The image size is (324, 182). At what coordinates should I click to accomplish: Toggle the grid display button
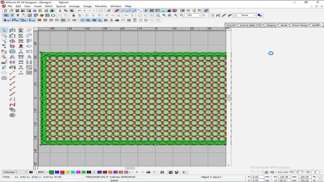point(152,11)
